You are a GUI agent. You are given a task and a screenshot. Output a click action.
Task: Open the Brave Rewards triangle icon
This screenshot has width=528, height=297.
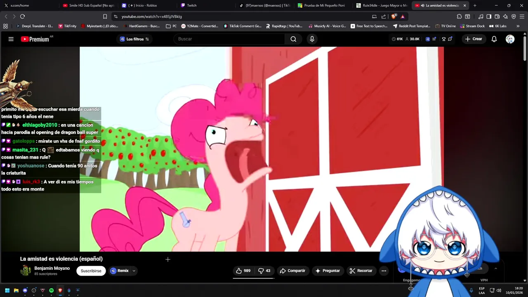tap(403, 16)
